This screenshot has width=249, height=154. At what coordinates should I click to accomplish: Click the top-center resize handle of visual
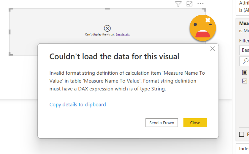[x=107, y=9]
